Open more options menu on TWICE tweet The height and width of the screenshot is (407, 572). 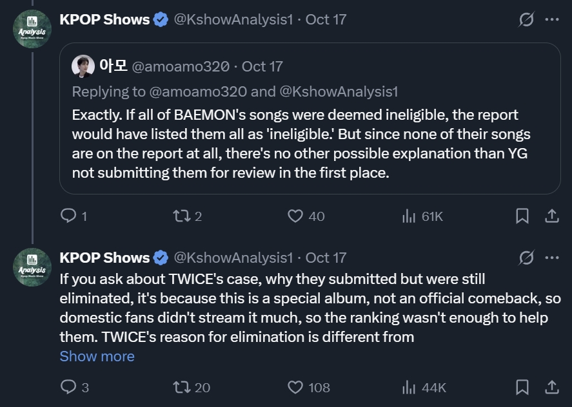(551, 258)
